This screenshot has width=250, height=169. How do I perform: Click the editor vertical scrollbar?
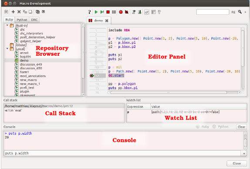(243, 48)
